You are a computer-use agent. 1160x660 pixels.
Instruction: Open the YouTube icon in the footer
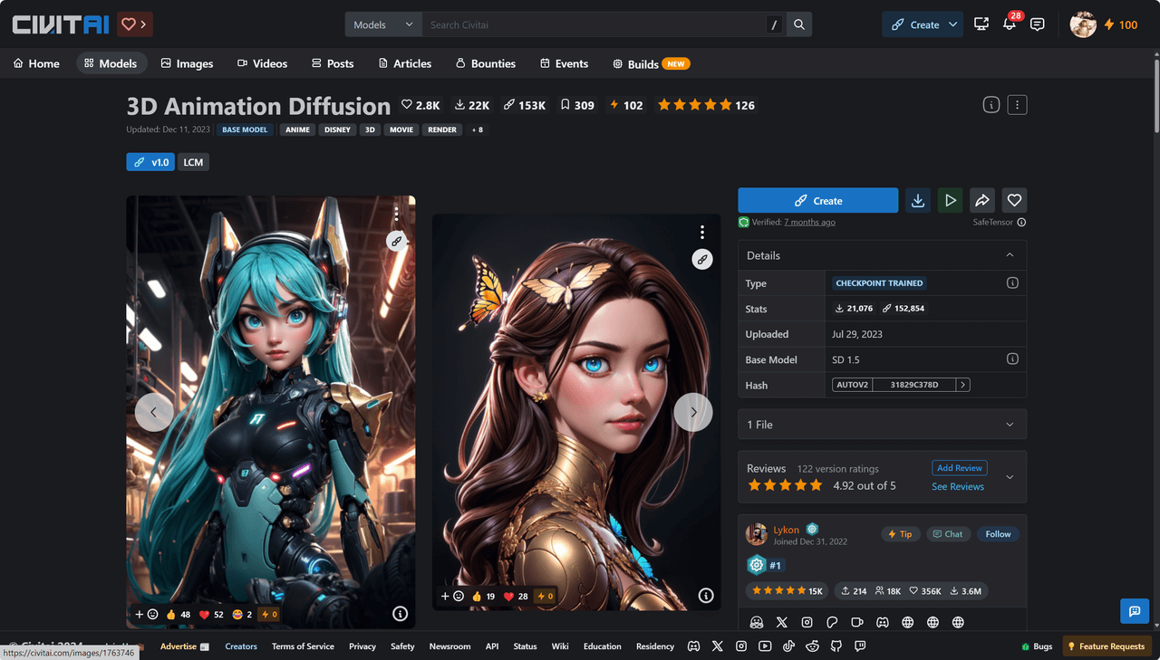click(x=765, y=646)
